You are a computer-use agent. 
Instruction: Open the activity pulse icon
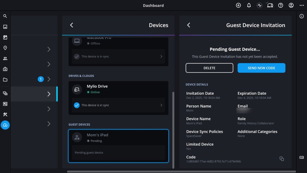(259, 5)
